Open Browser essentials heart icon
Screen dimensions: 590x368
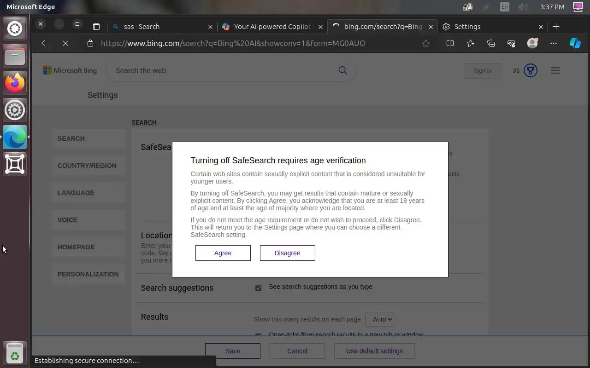pyautogui.click(x=511, y=43)
